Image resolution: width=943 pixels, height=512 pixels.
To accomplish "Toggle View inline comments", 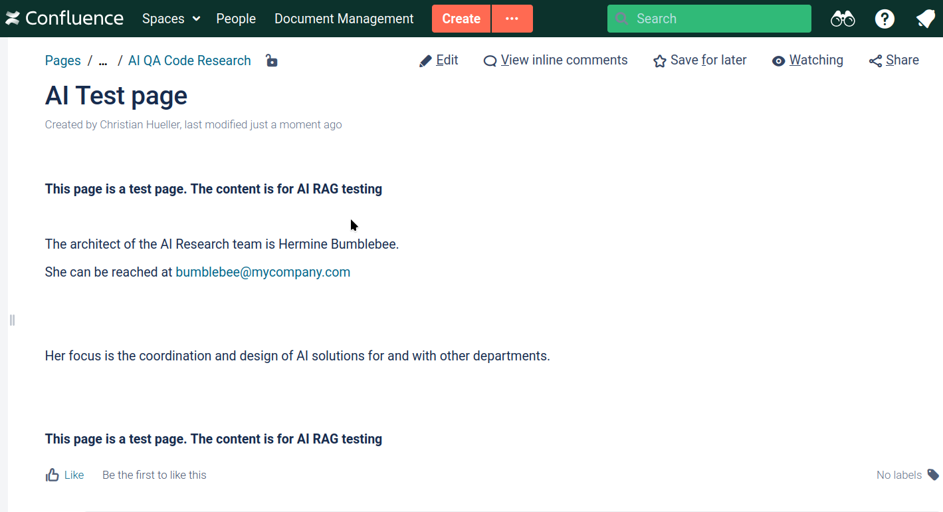I will 556,61.
